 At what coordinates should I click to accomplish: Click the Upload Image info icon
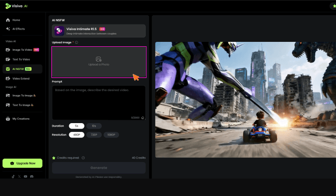click(77, 42)
